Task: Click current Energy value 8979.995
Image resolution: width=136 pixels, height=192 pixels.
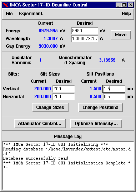Action: (48, 31)
